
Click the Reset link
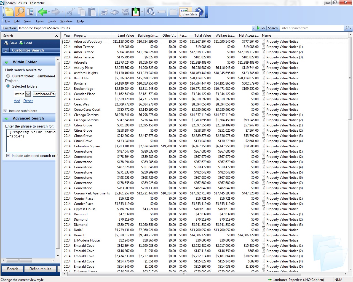click(x=28, y=101)
